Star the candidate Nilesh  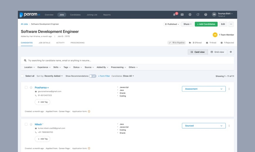click(x=31, y=124)
